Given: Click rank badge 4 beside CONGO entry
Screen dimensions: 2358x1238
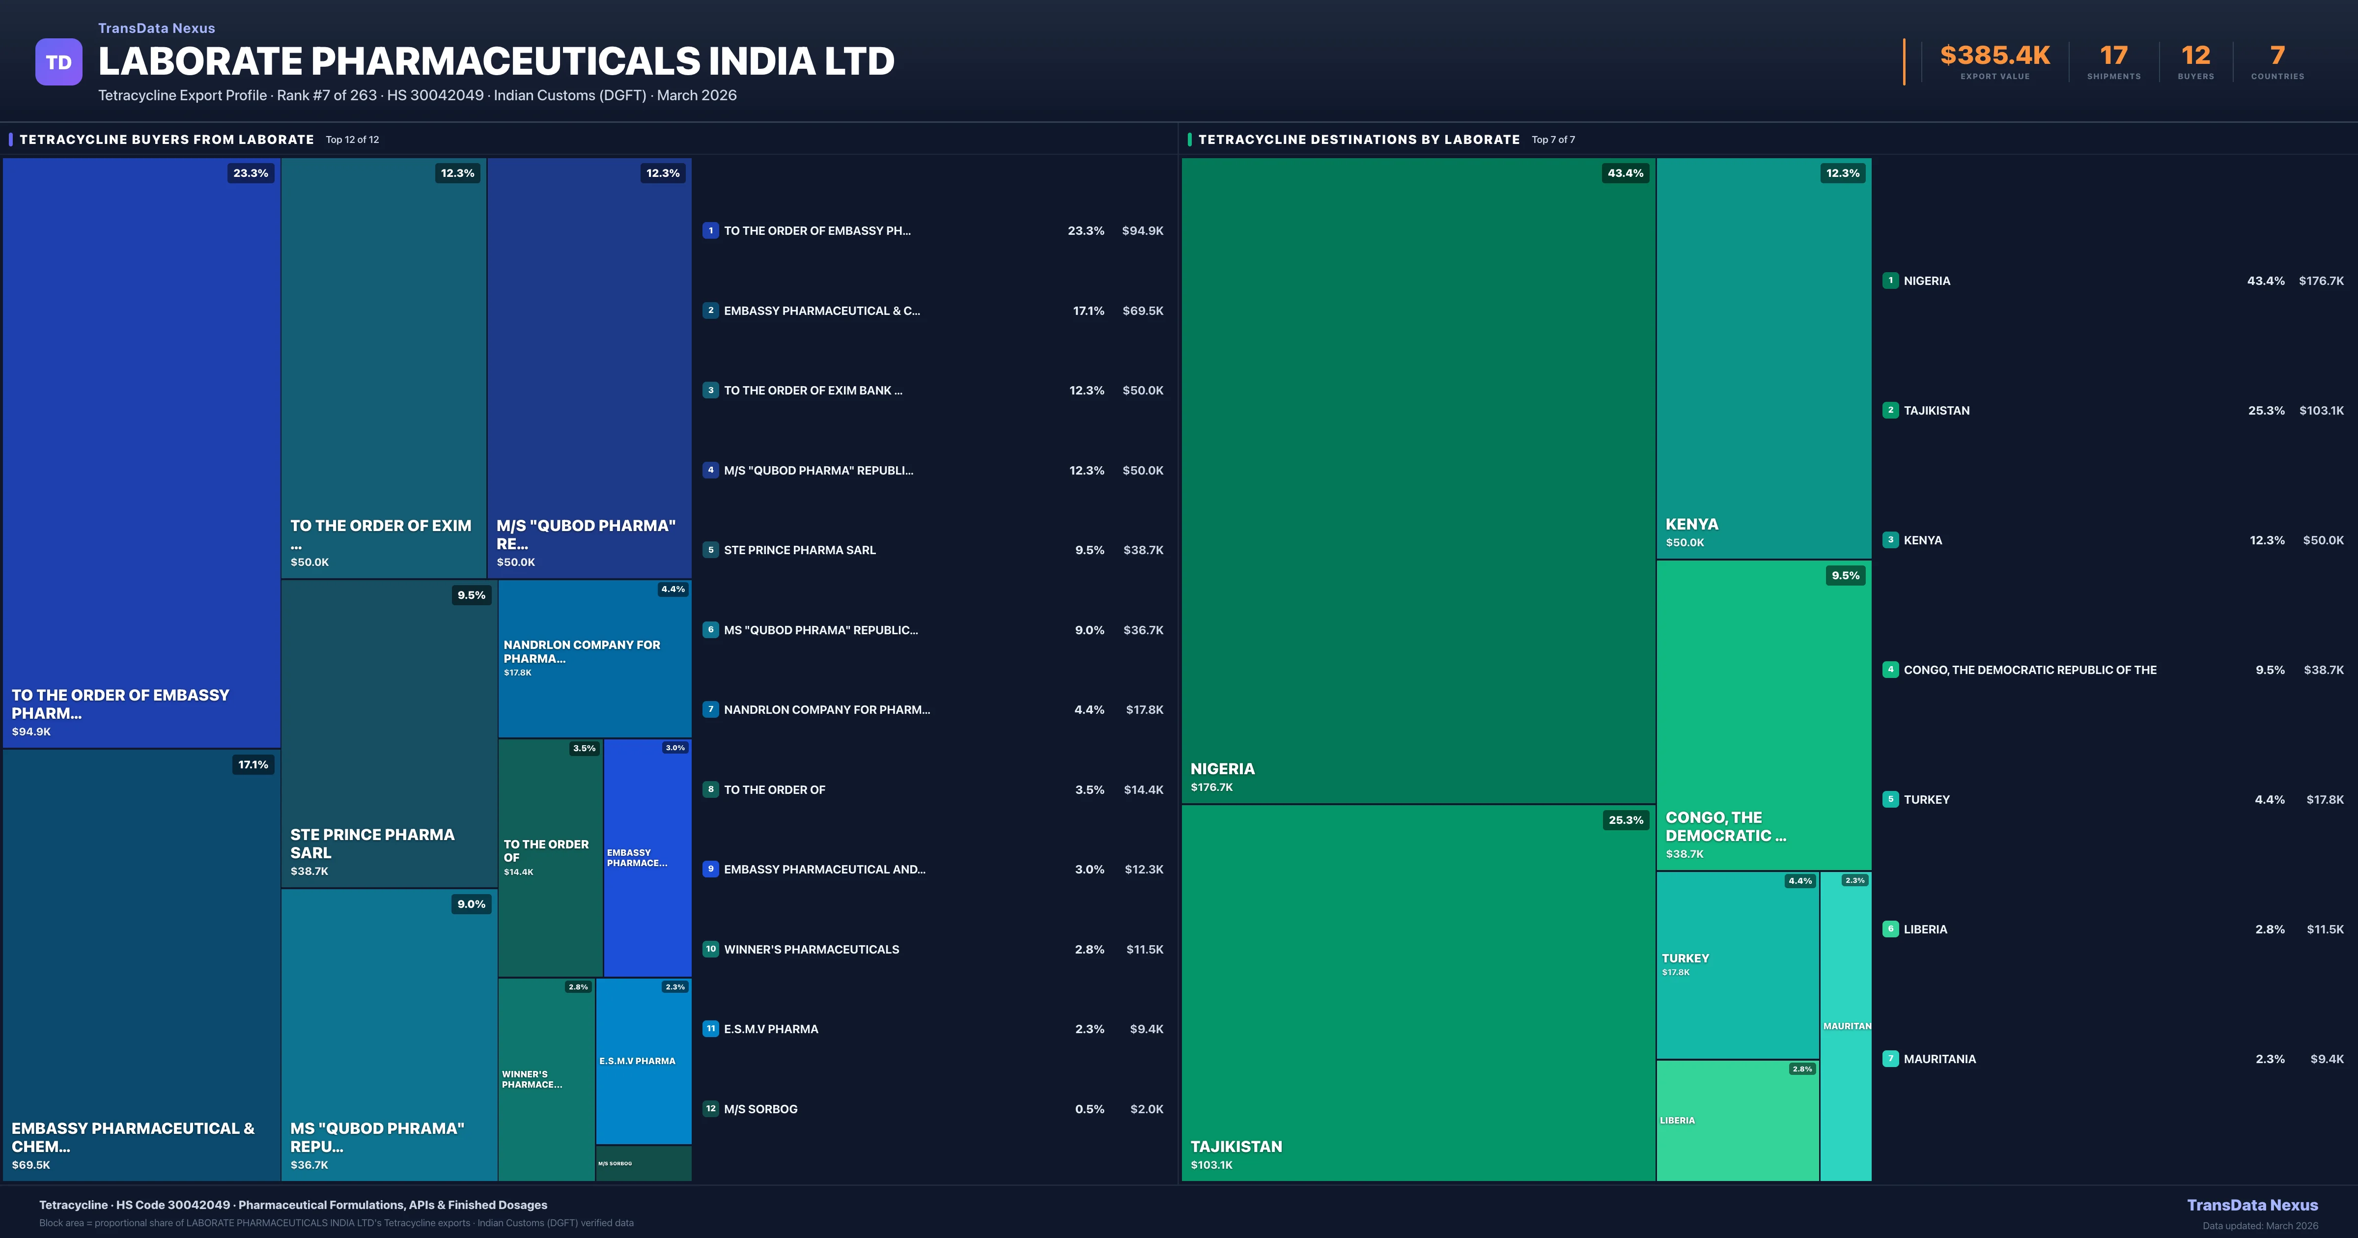Looking at the screenshot, I should 1890,670.
